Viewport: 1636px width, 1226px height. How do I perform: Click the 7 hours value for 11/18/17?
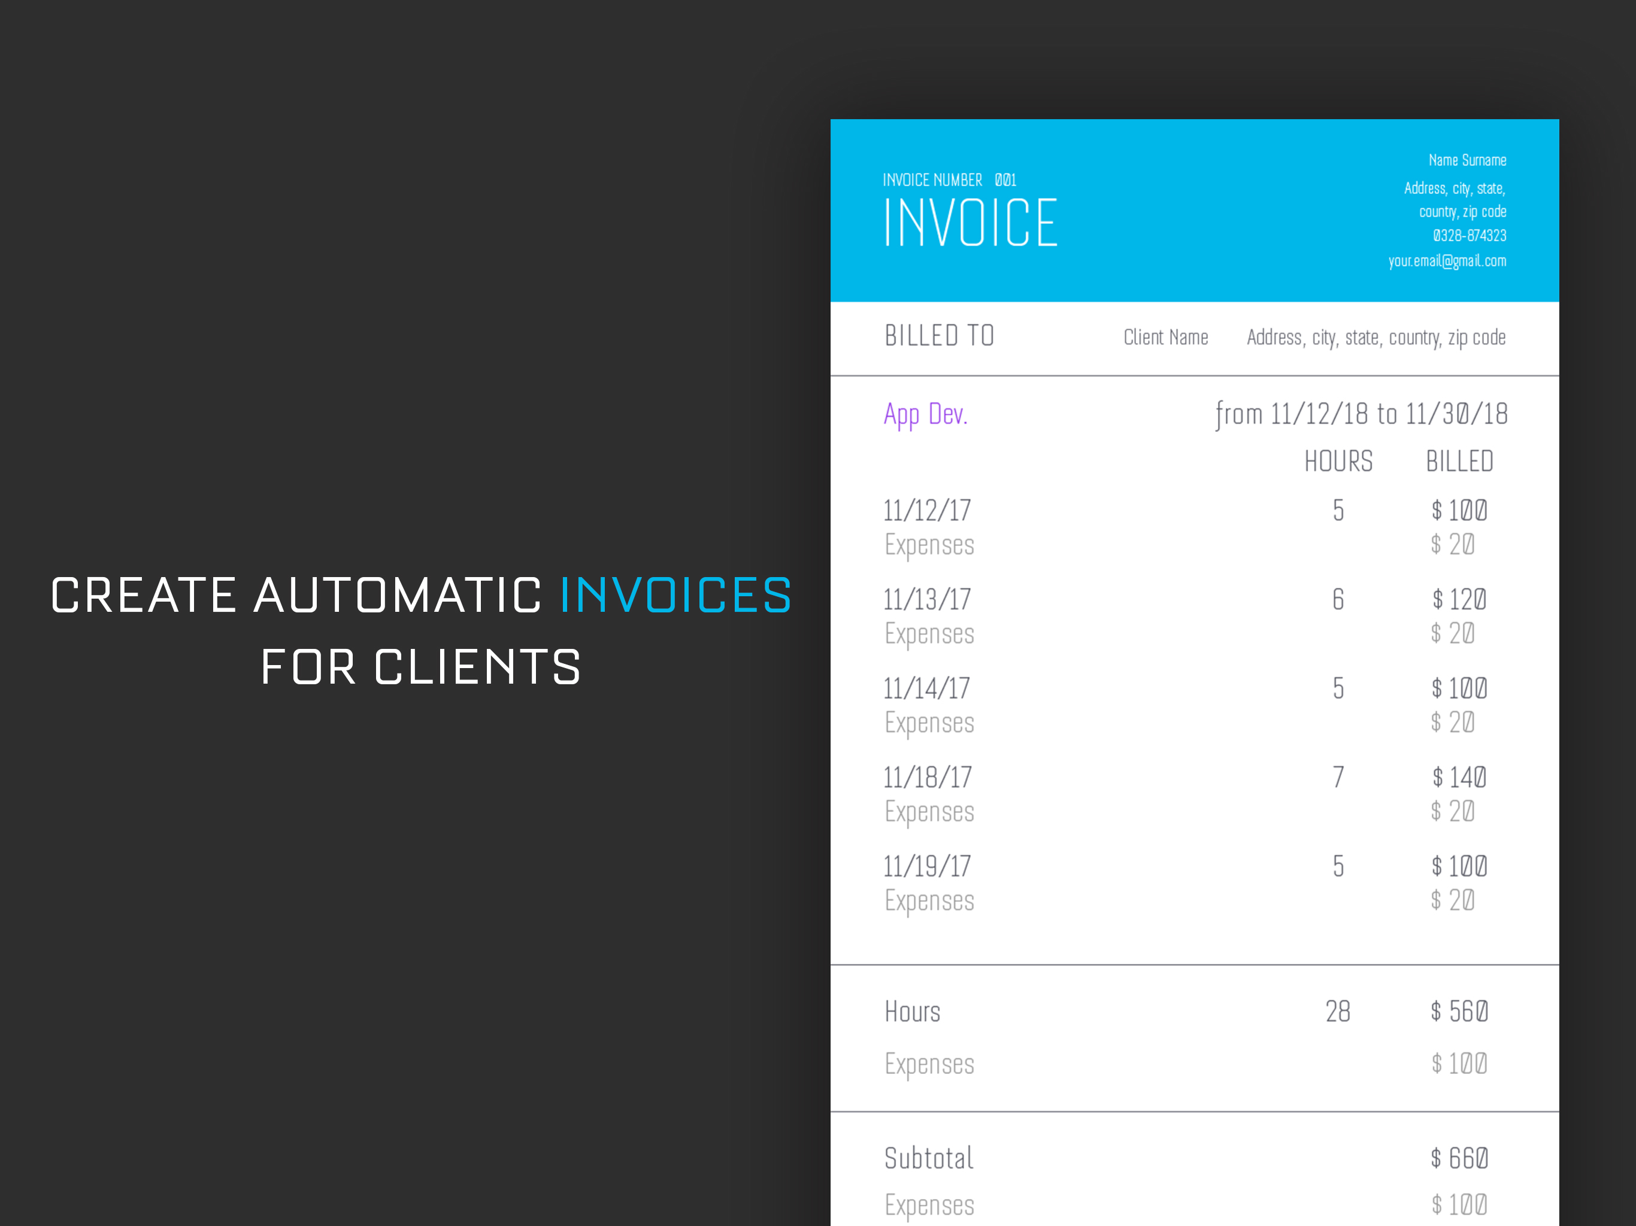point(1338,777)
